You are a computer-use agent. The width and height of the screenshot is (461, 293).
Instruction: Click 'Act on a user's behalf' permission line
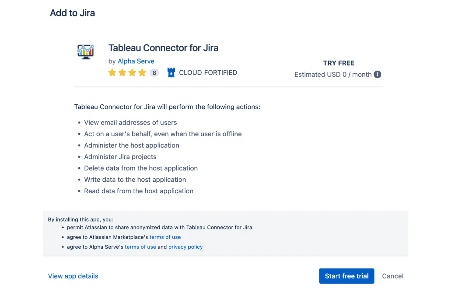click(163, 134)
